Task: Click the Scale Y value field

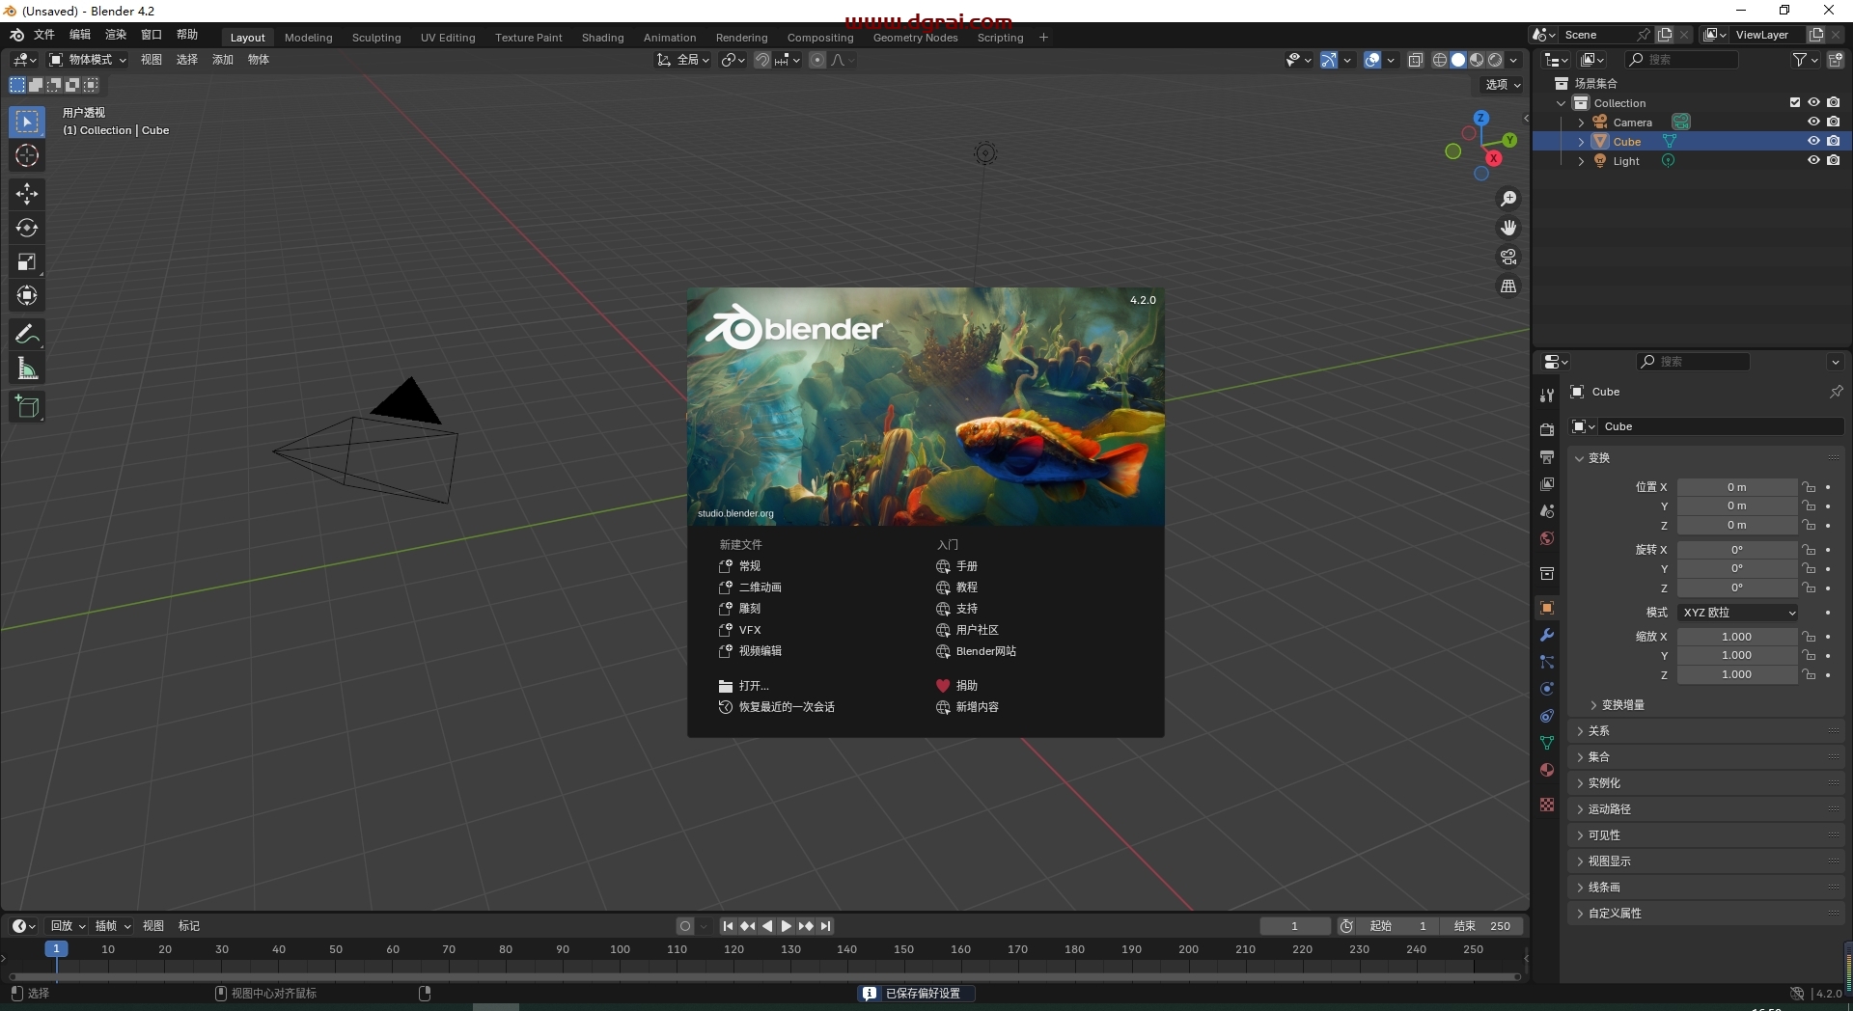Action: [x=1737, y=656]
